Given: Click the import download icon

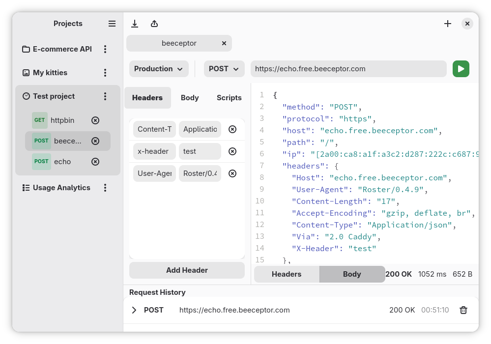Looking at the screenshot, I should (135, 24).
